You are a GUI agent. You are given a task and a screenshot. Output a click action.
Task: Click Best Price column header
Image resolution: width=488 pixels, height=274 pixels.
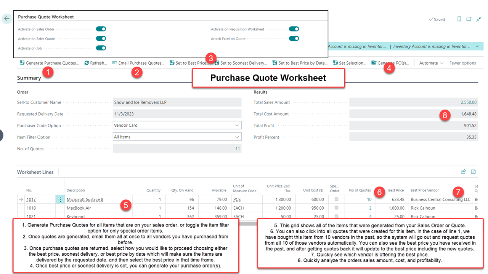tap(396, 190)
